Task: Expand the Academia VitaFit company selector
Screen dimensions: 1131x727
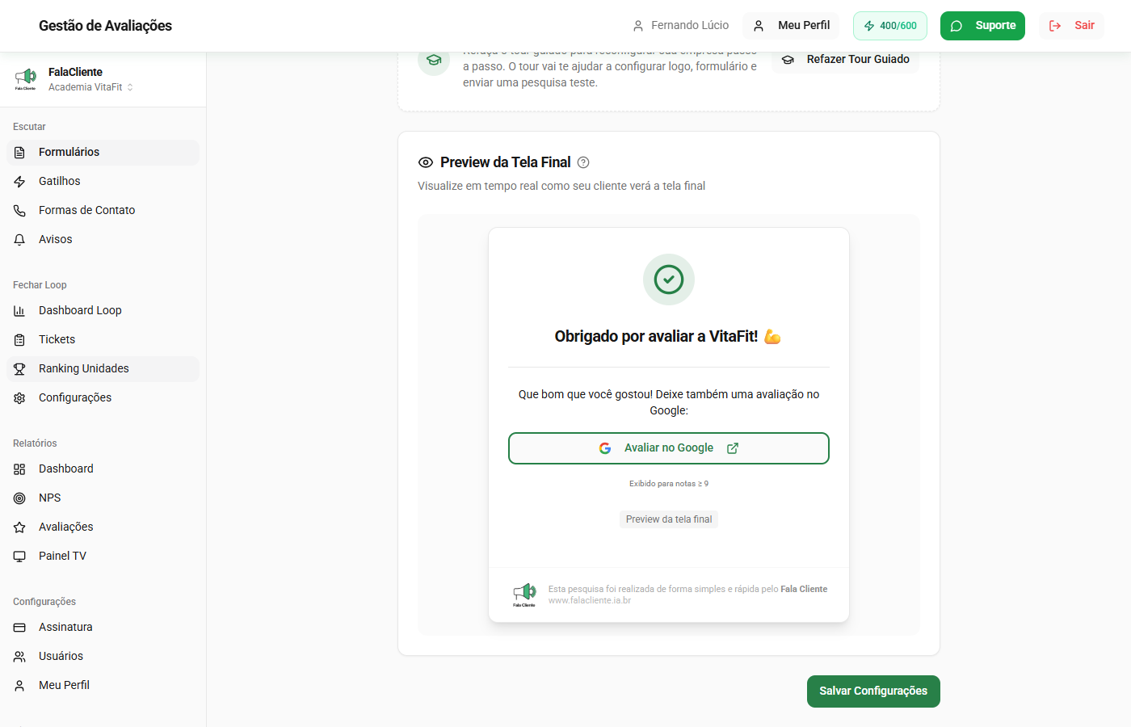Action: (90, 87)
